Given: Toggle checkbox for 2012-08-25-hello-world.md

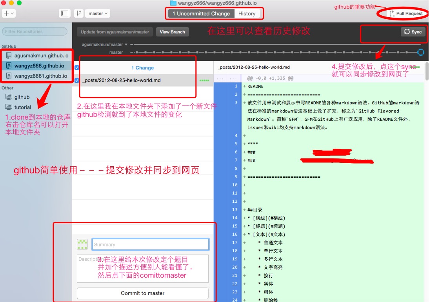Looking at the screenshot, I should pos(76,80).
